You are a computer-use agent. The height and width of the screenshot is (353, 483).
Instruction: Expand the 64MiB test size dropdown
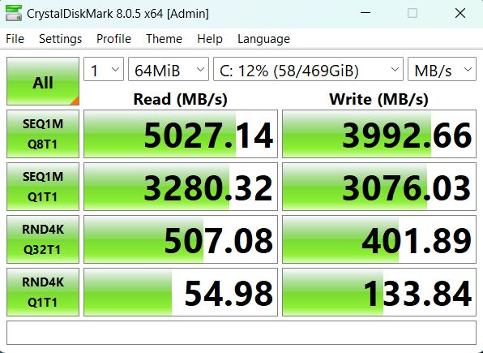tap(169, 69)
